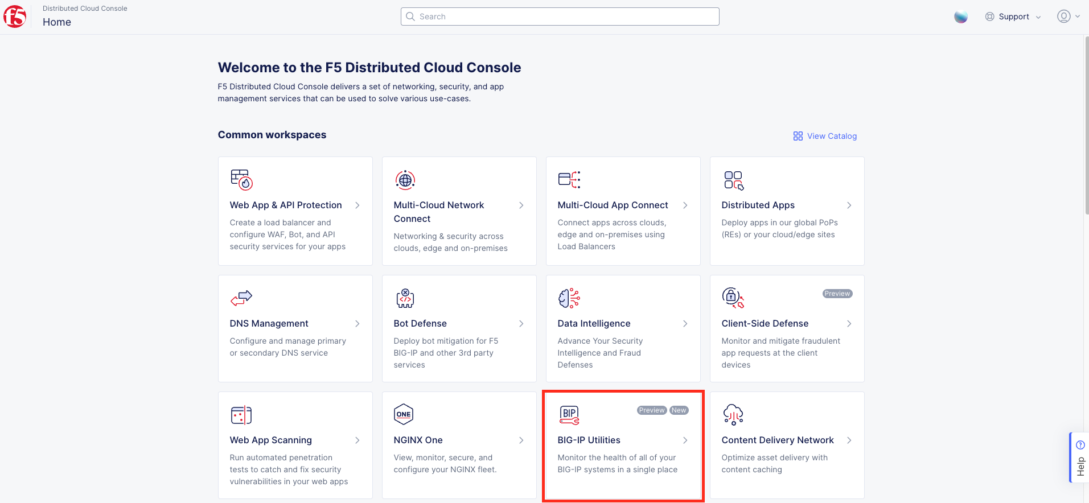Select the Multi-Cloud App Connect title

[613, 205]
